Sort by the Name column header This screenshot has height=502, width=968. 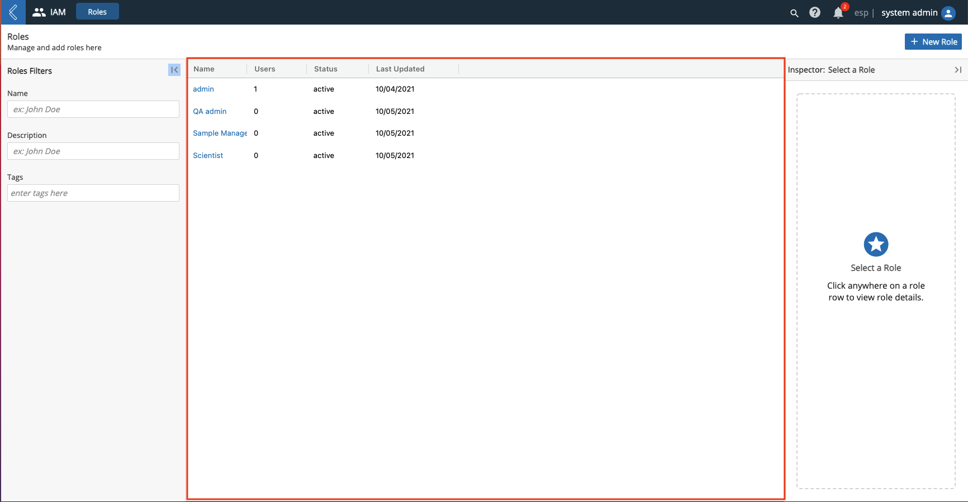pyautogui.click(x=204, y=69)
